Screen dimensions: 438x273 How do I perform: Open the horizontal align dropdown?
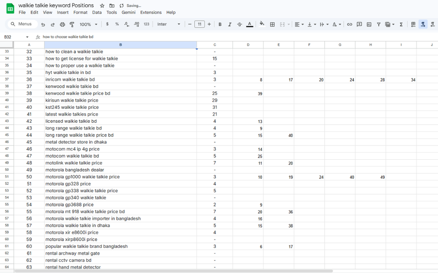pyautogui.click(x=299, y=24)
